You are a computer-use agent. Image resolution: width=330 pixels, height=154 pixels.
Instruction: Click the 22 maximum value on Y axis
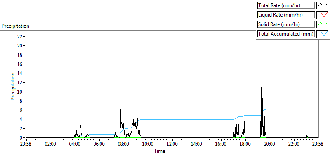[x=20, y=36]
